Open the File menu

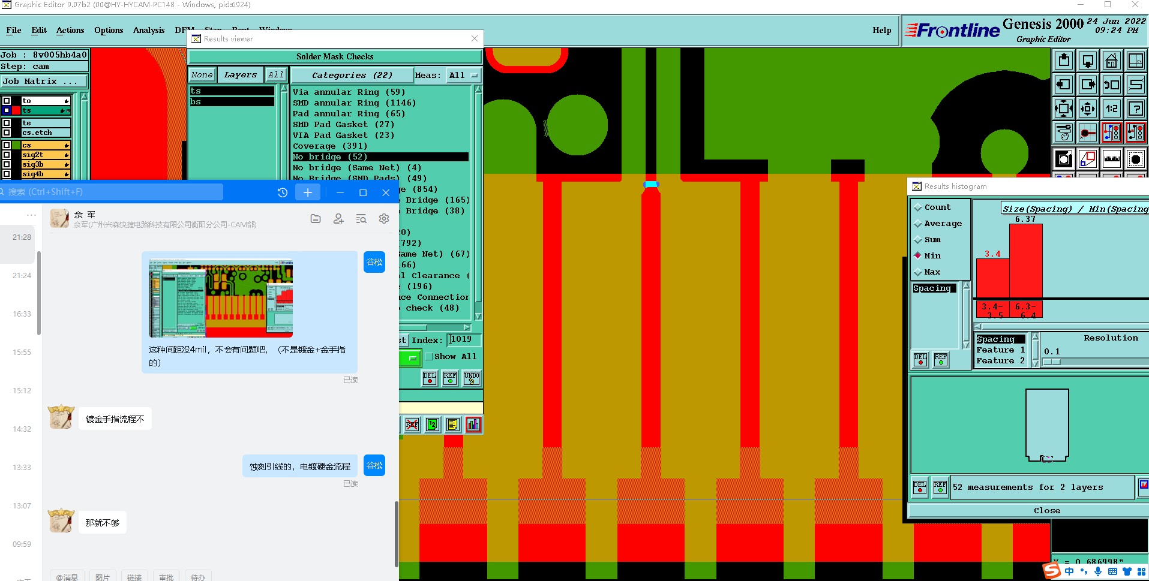click(x=13, y=30)
